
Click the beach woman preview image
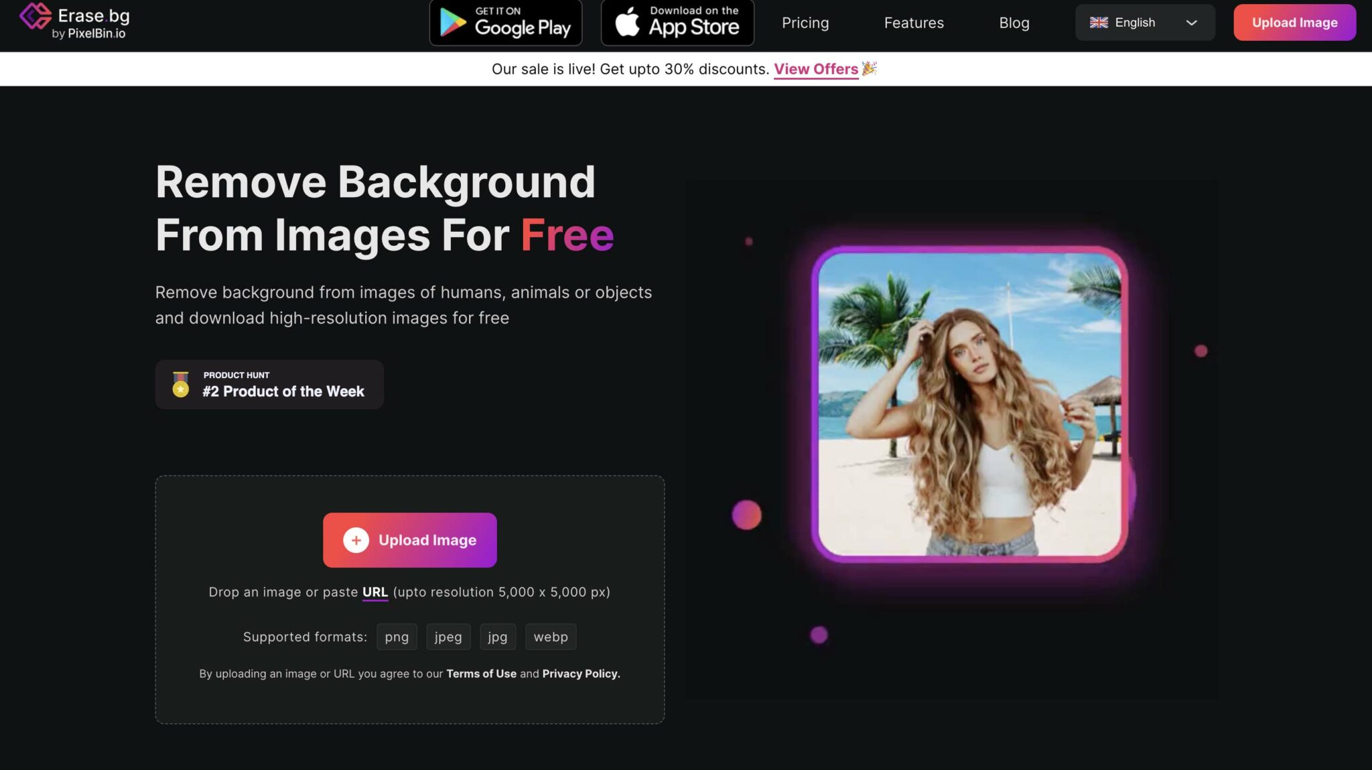(x=969, y=405)
